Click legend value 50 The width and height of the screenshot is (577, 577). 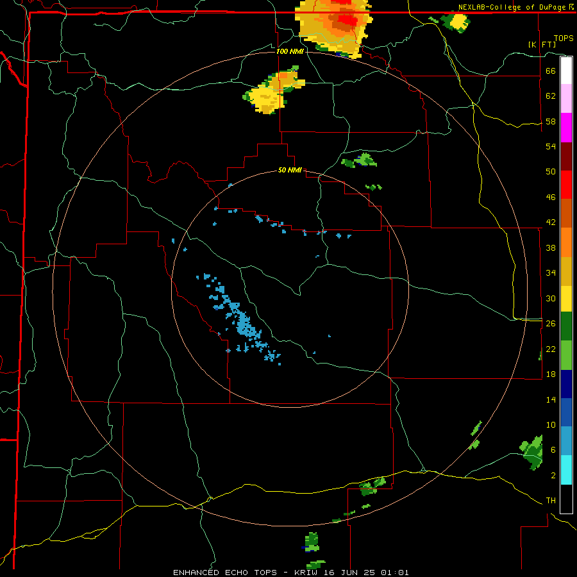pyautogui.click(x=551, y=172)
